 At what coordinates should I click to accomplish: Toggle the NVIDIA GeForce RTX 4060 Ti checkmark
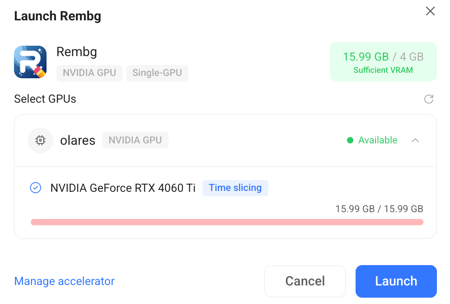(36, 188)
